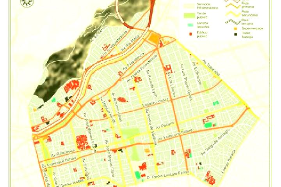Image resolution: width=281 pixels, height=187 pixels.
Task: Click the teal Cancha deportes legend patch
Action: [190, 25]
